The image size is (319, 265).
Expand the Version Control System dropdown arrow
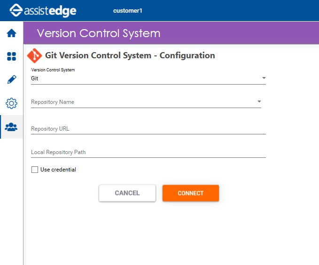click(x=264, y=78)
